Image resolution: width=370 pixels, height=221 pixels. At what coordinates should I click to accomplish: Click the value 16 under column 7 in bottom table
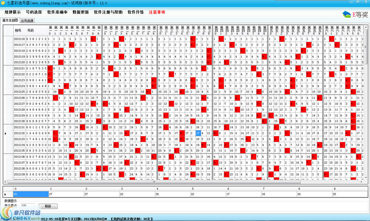[x=279, y=194]
